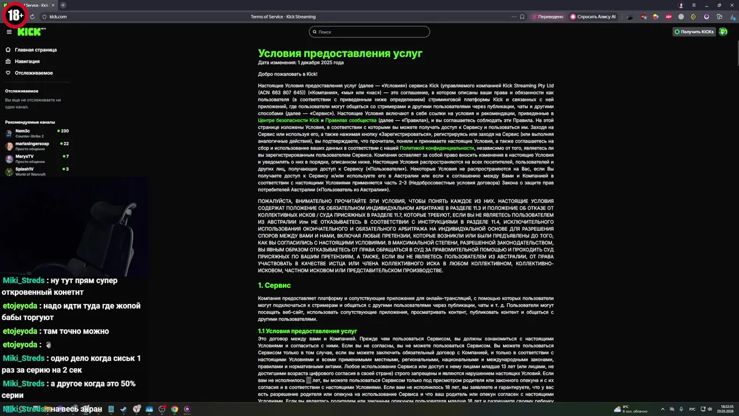The image size is (739, 416).
Task: Click the bookmark icon in address bar
Action: click(x=522, y=17)
